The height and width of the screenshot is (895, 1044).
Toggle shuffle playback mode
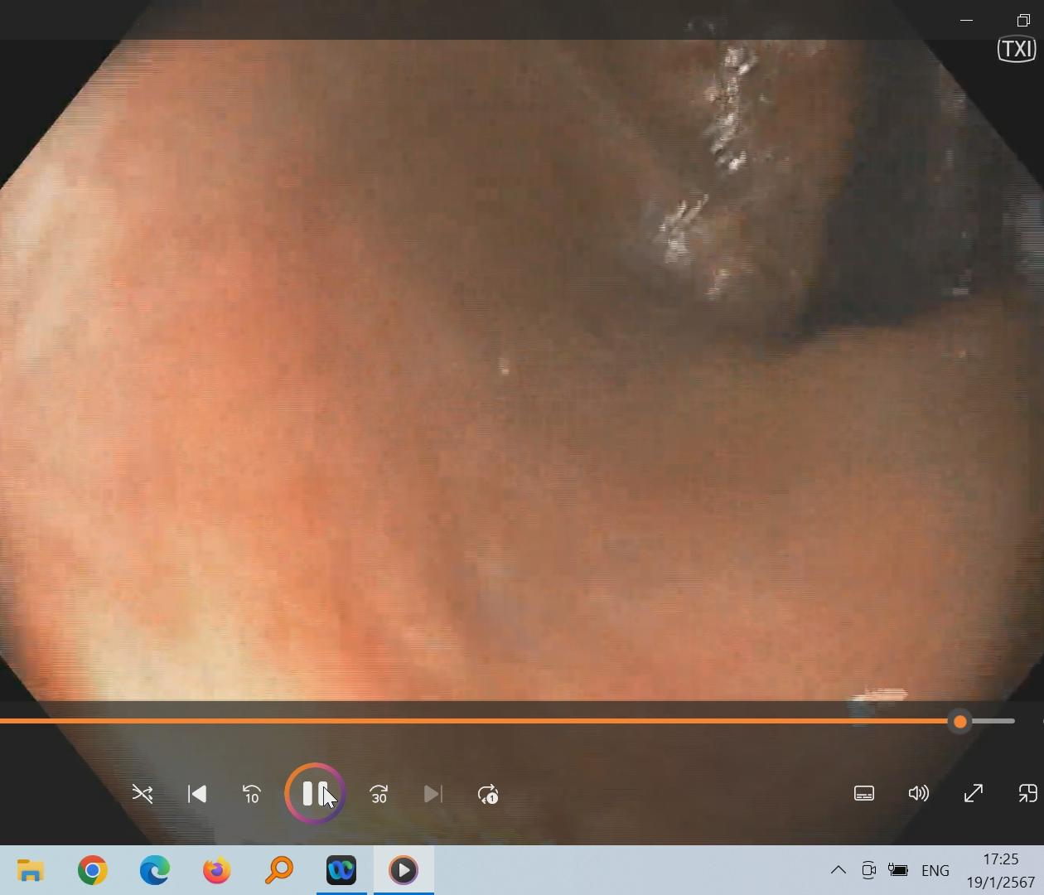click(143, 794)
